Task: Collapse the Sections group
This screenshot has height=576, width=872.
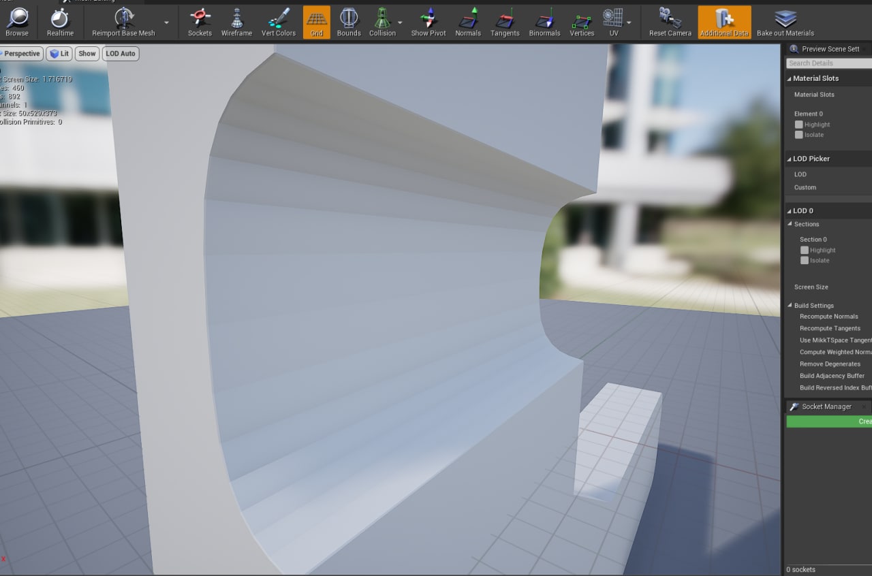Action: tap(790, 224)
